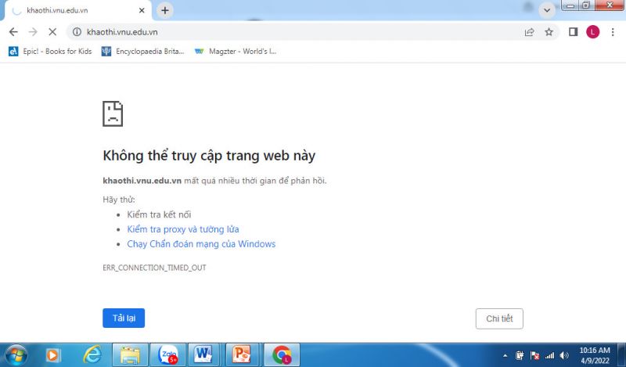The height and width of the screenshot is (367, 626).
Task: Open Epic! Books for Kids bookmark
Action: [51, 52]
